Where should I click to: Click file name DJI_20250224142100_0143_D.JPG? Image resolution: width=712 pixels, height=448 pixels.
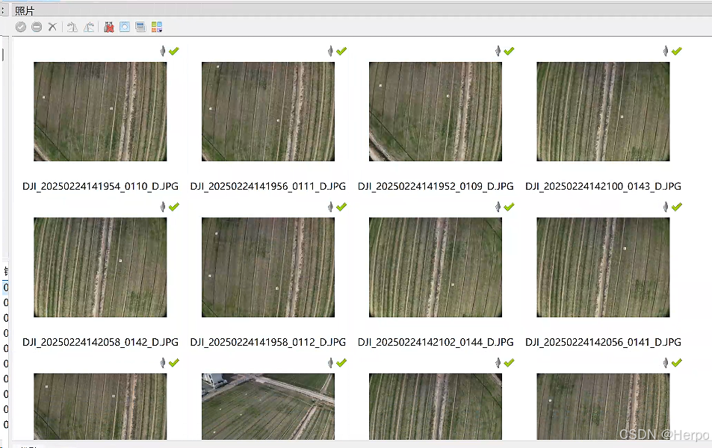click(603, 186)
